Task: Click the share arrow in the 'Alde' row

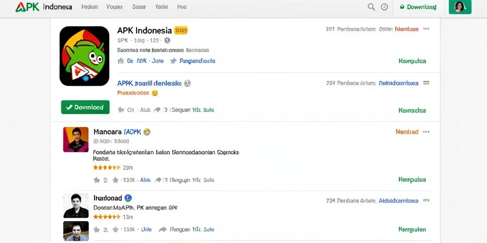Action: click(159, 180)
